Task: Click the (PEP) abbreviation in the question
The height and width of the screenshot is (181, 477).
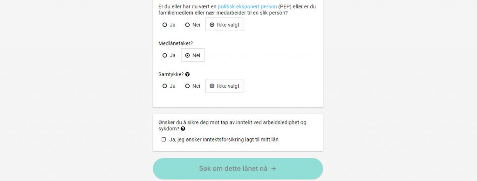Action: point(285,6)
